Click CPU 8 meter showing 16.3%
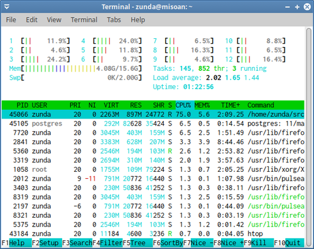 (x=183, y=50)
